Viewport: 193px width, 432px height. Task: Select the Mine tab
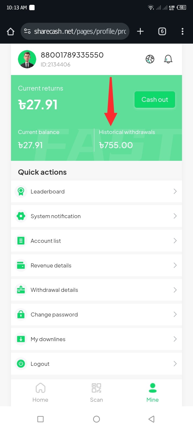pos(153,393)
